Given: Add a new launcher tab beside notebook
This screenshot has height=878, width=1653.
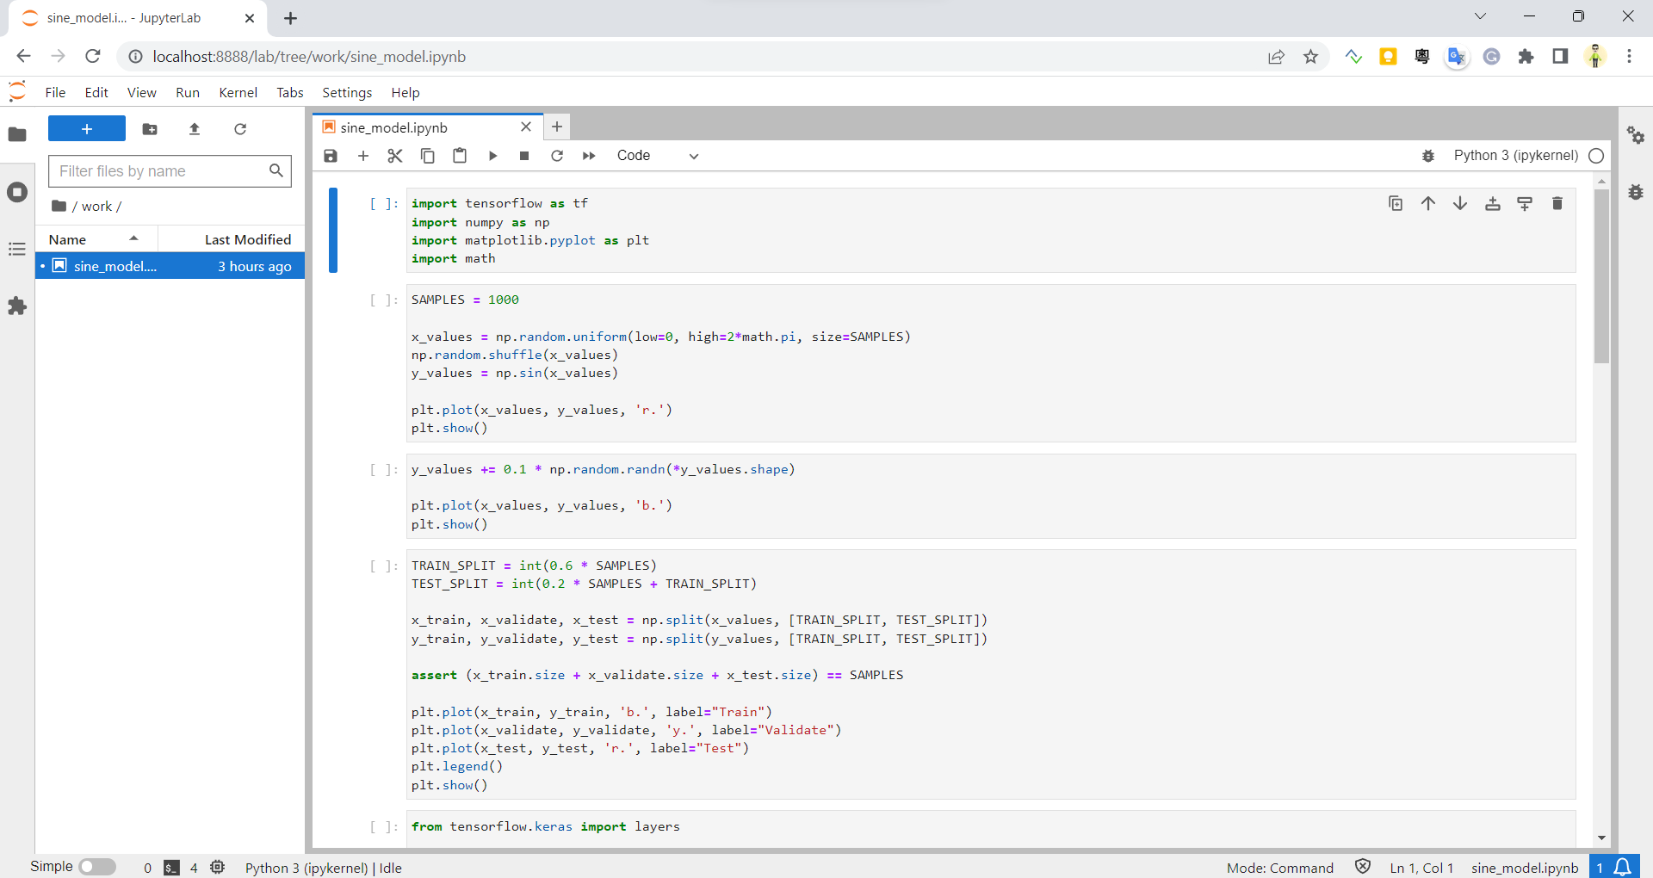Looking at the screenshot, I should (557, 127).
